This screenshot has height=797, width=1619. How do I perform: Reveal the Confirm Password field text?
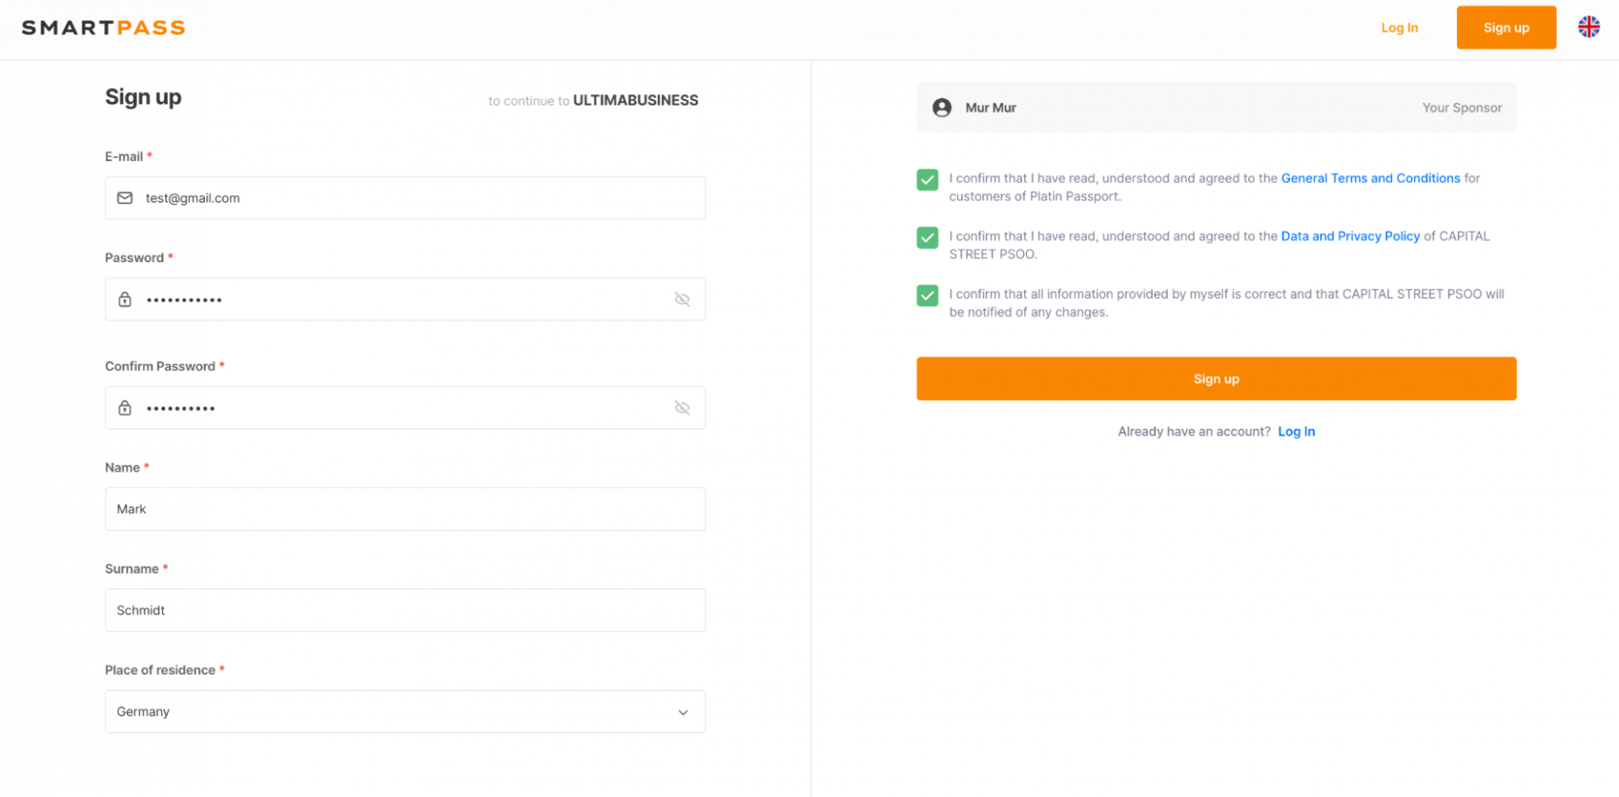[682, 409]
